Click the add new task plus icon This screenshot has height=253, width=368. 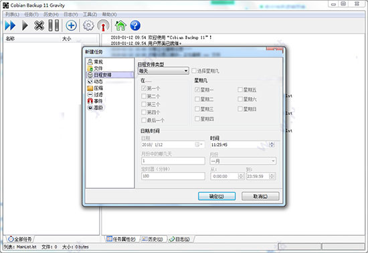point(71,25)
